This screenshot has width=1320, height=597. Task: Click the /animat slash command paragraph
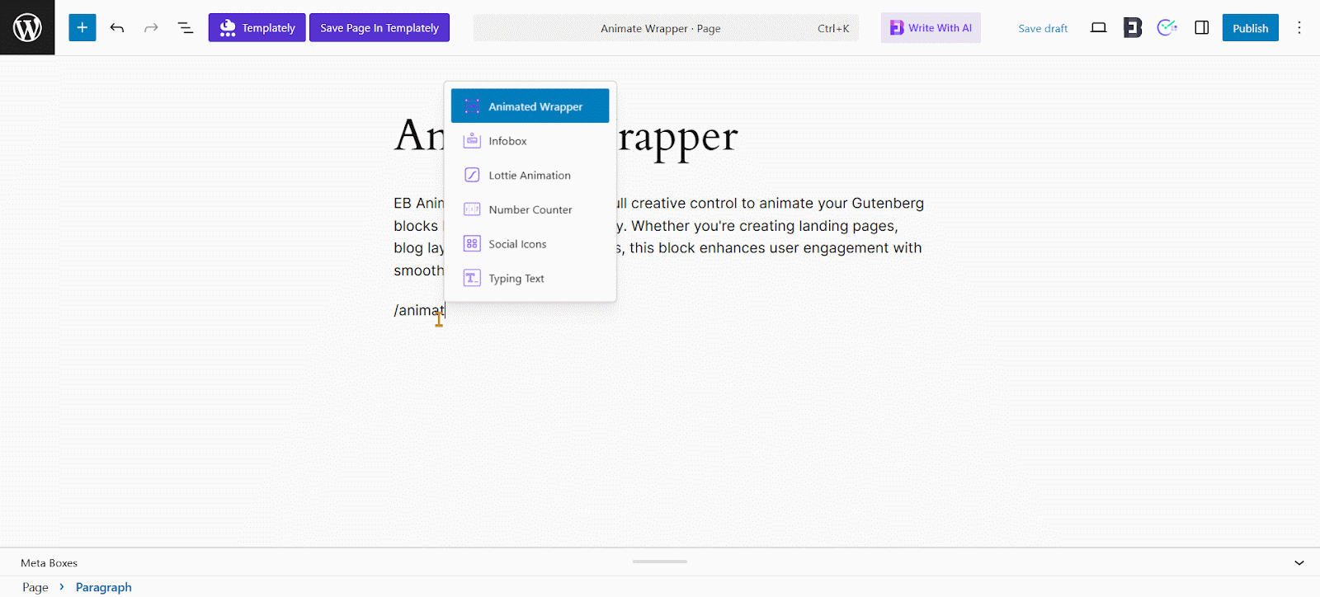(419, 311)
